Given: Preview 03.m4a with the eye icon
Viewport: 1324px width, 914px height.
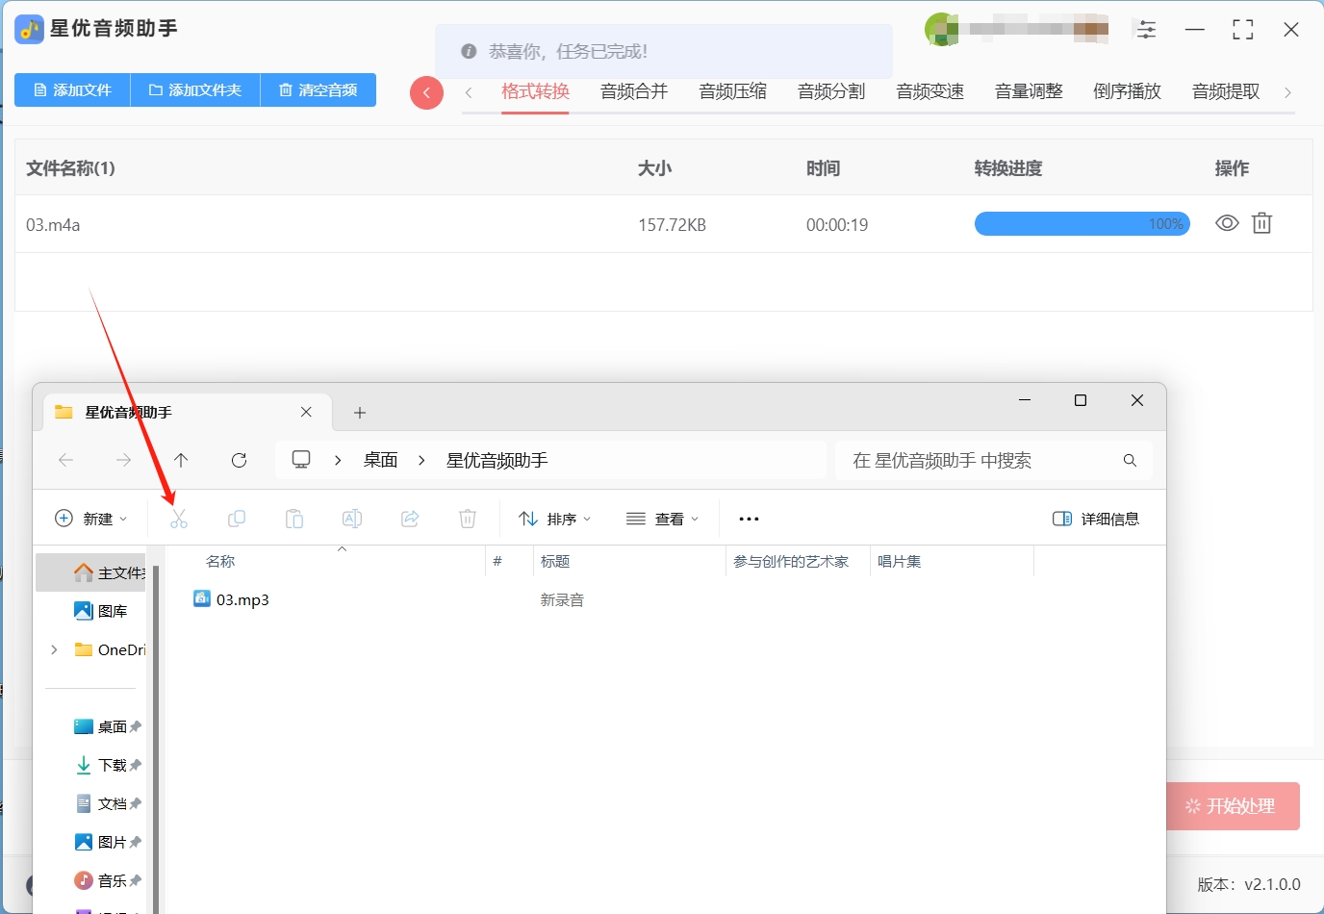Looking at the screenshot, I should (x=1227, y=223).
